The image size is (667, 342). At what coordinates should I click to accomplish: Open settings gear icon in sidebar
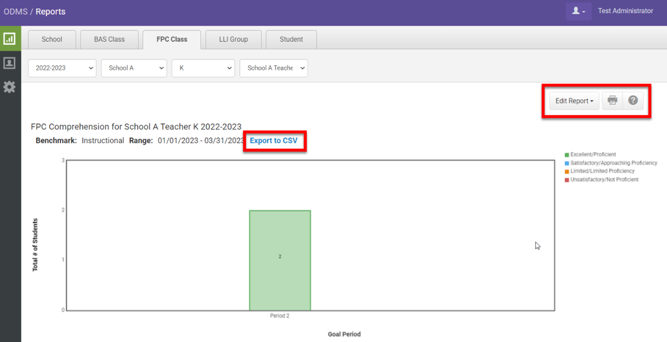[10, 87]
